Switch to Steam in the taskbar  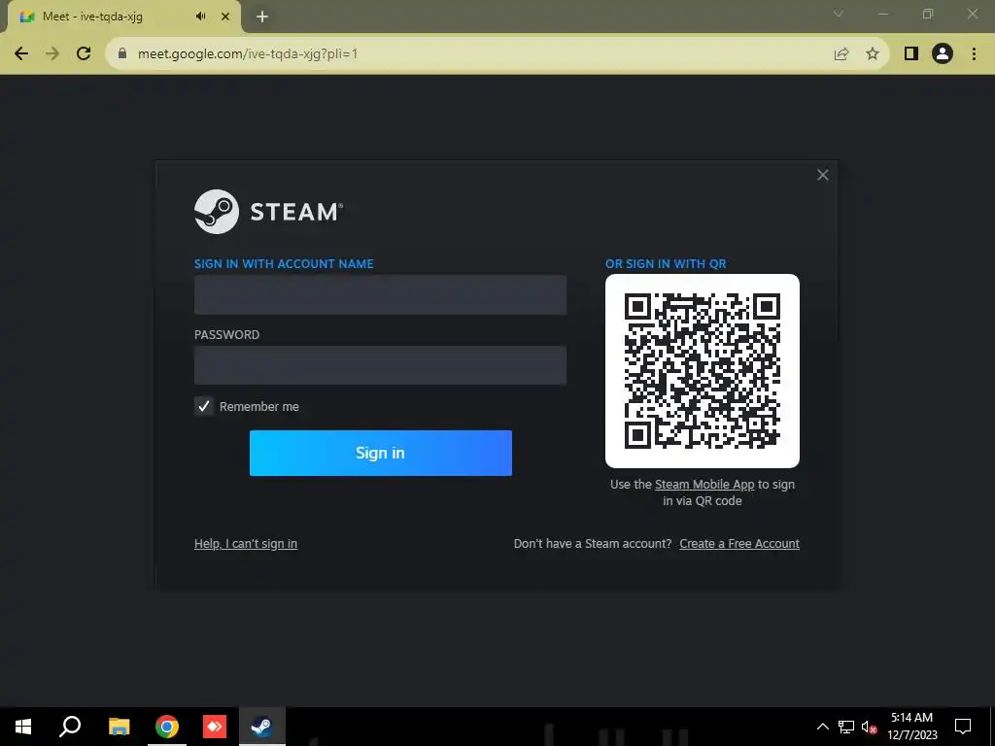[262, 727]
